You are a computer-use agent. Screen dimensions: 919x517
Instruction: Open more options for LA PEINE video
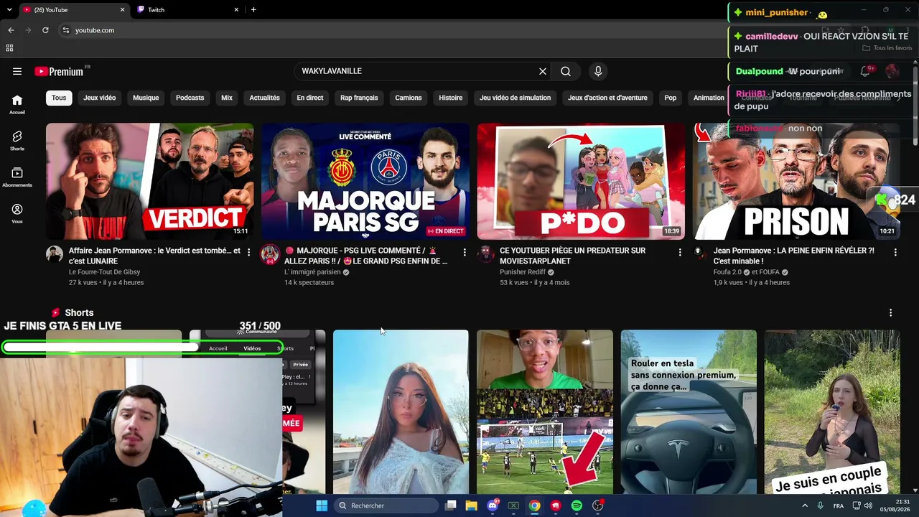[895, 253]
